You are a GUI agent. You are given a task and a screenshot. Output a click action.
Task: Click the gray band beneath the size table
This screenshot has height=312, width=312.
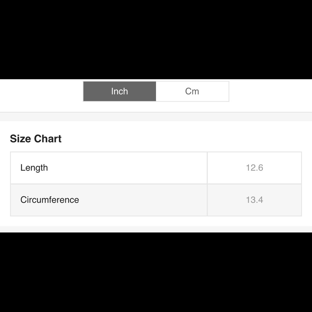point(156,229)
